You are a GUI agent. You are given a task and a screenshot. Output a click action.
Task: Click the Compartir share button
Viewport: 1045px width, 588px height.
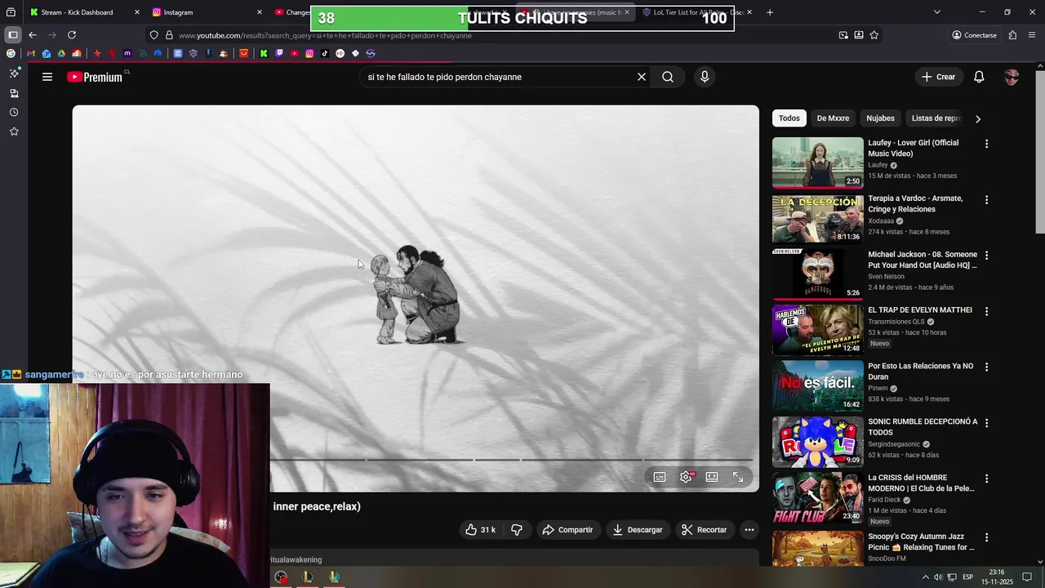pyautogui.click(x=567, y=530)
